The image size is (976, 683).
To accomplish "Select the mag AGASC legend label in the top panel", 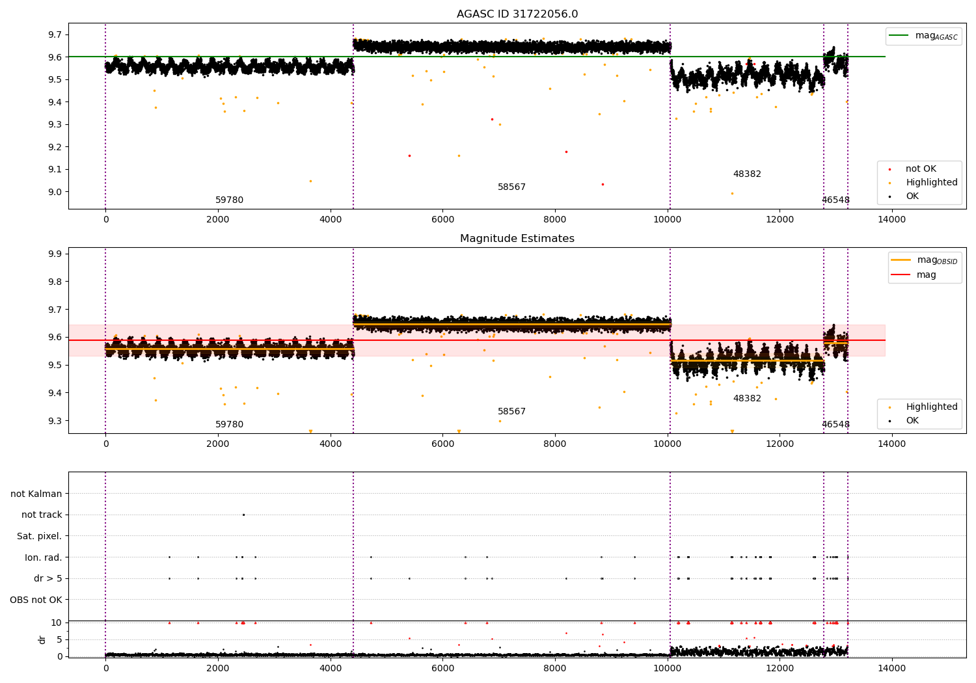I will [936, 36].
